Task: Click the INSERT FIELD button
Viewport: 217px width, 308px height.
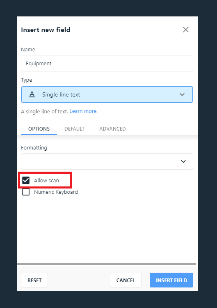Action: click(171, 280)
